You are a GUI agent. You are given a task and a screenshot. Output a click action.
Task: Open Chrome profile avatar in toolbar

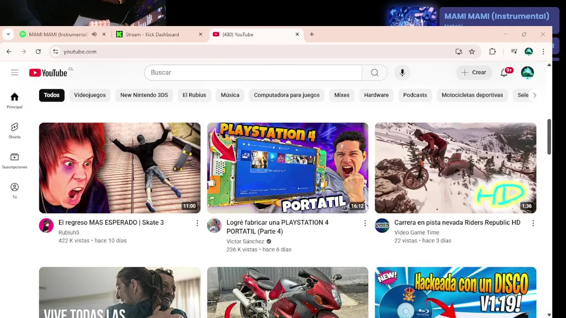(528, 52)
